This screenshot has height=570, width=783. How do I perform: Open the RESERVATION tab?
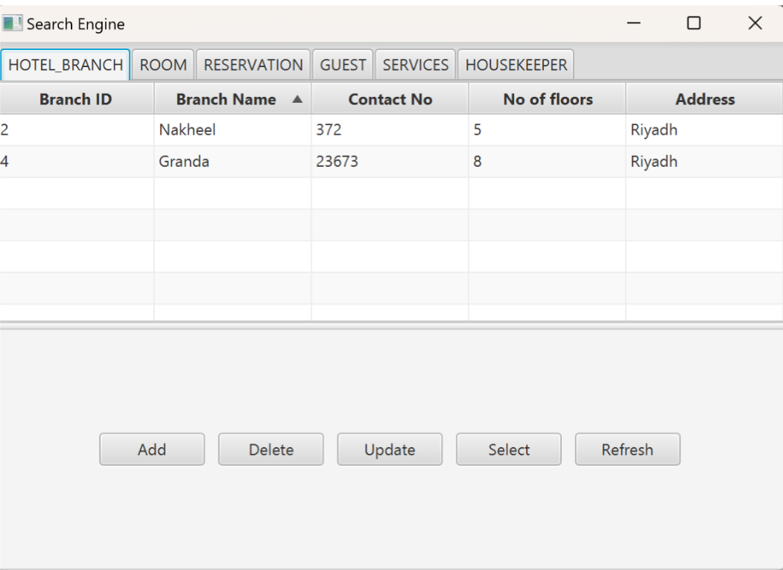254,65
